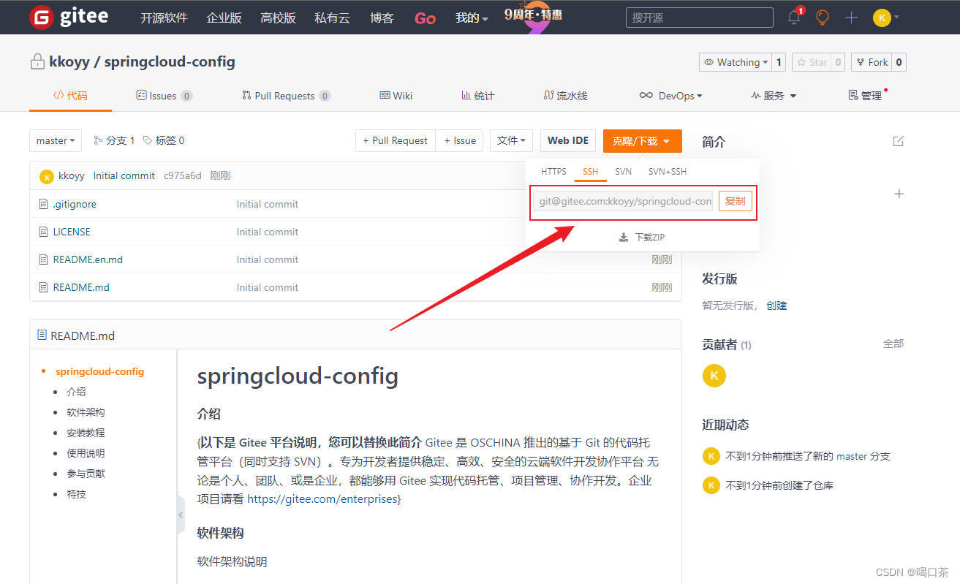
Task: Open the gitee.com/enterprises link
Action: pos(322,499)
